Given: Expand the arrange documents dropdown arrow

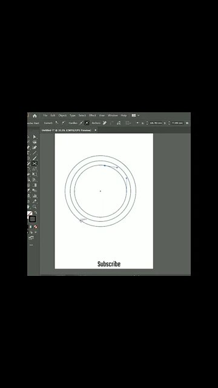Looking at the screenshot, I should [x=139, y=115].
